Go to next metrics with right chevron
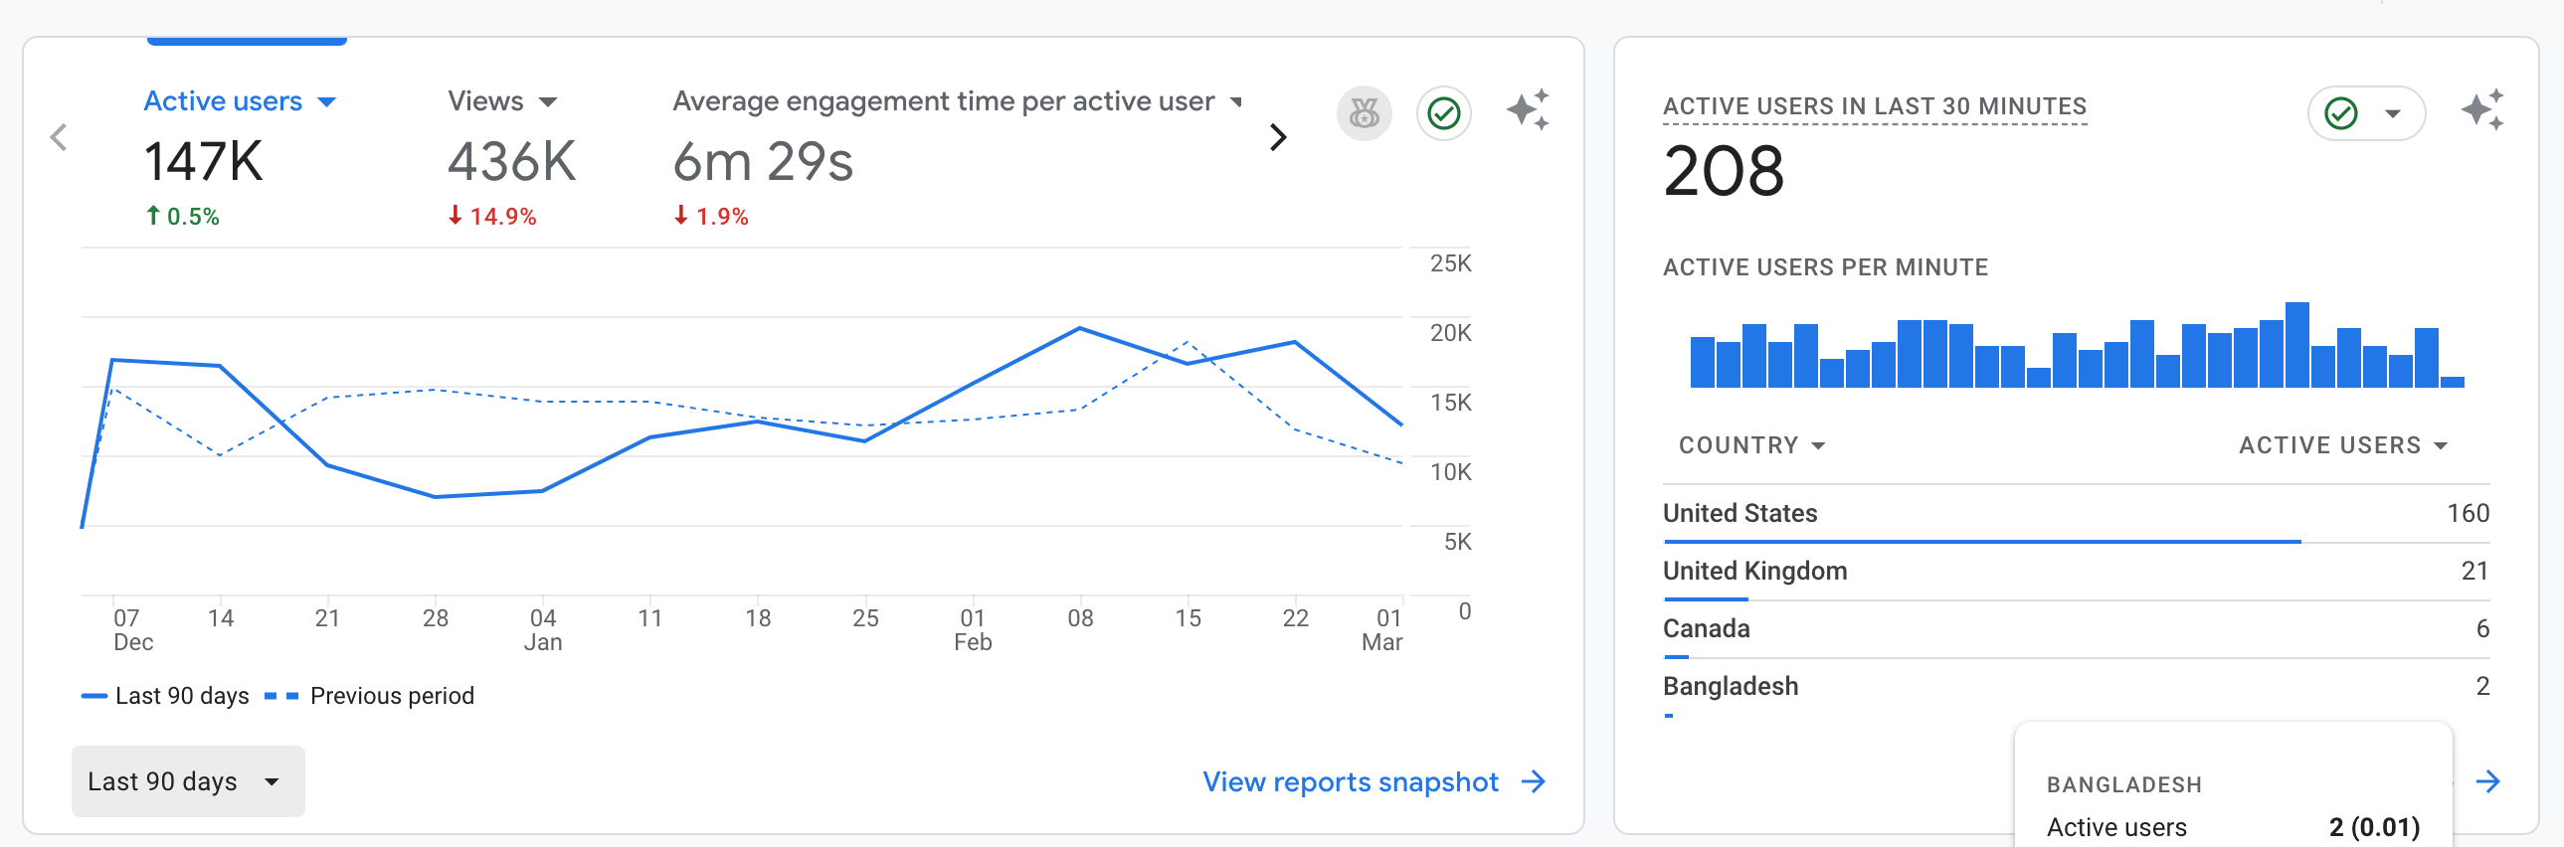The width and height of the screenshot is (2564, 847). [x=1278, y=137]
